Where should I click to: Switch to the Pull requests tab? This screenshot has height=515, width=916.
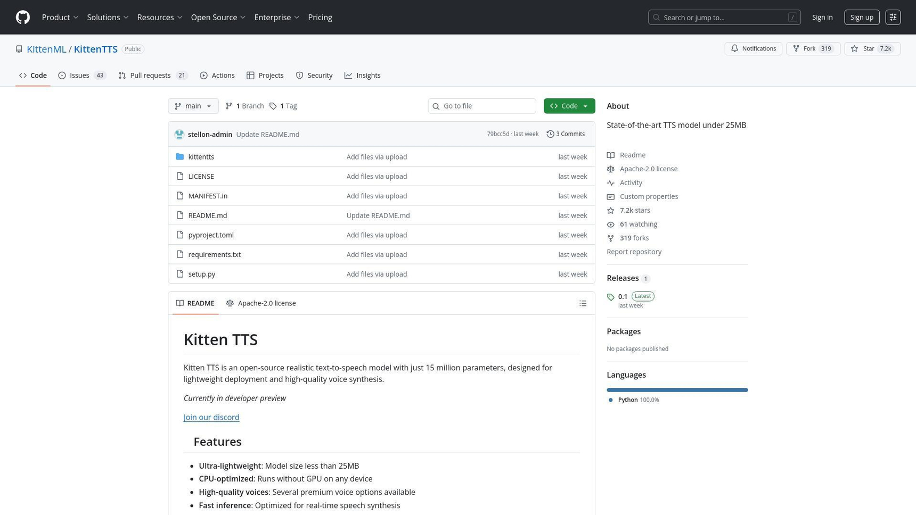pyautogui.click(x=152, y=76)
